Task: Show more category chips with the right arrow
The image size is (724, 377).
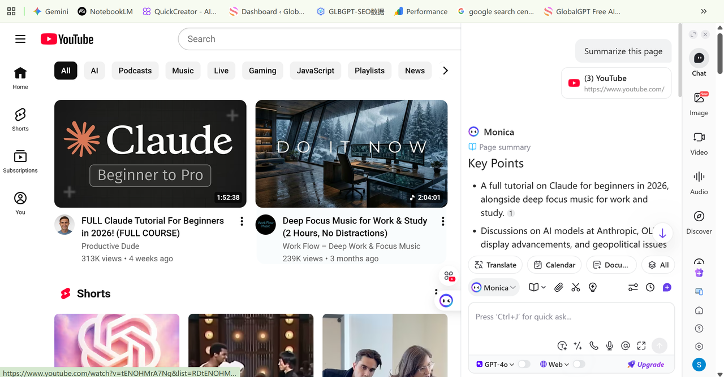Action: [445, 71]
